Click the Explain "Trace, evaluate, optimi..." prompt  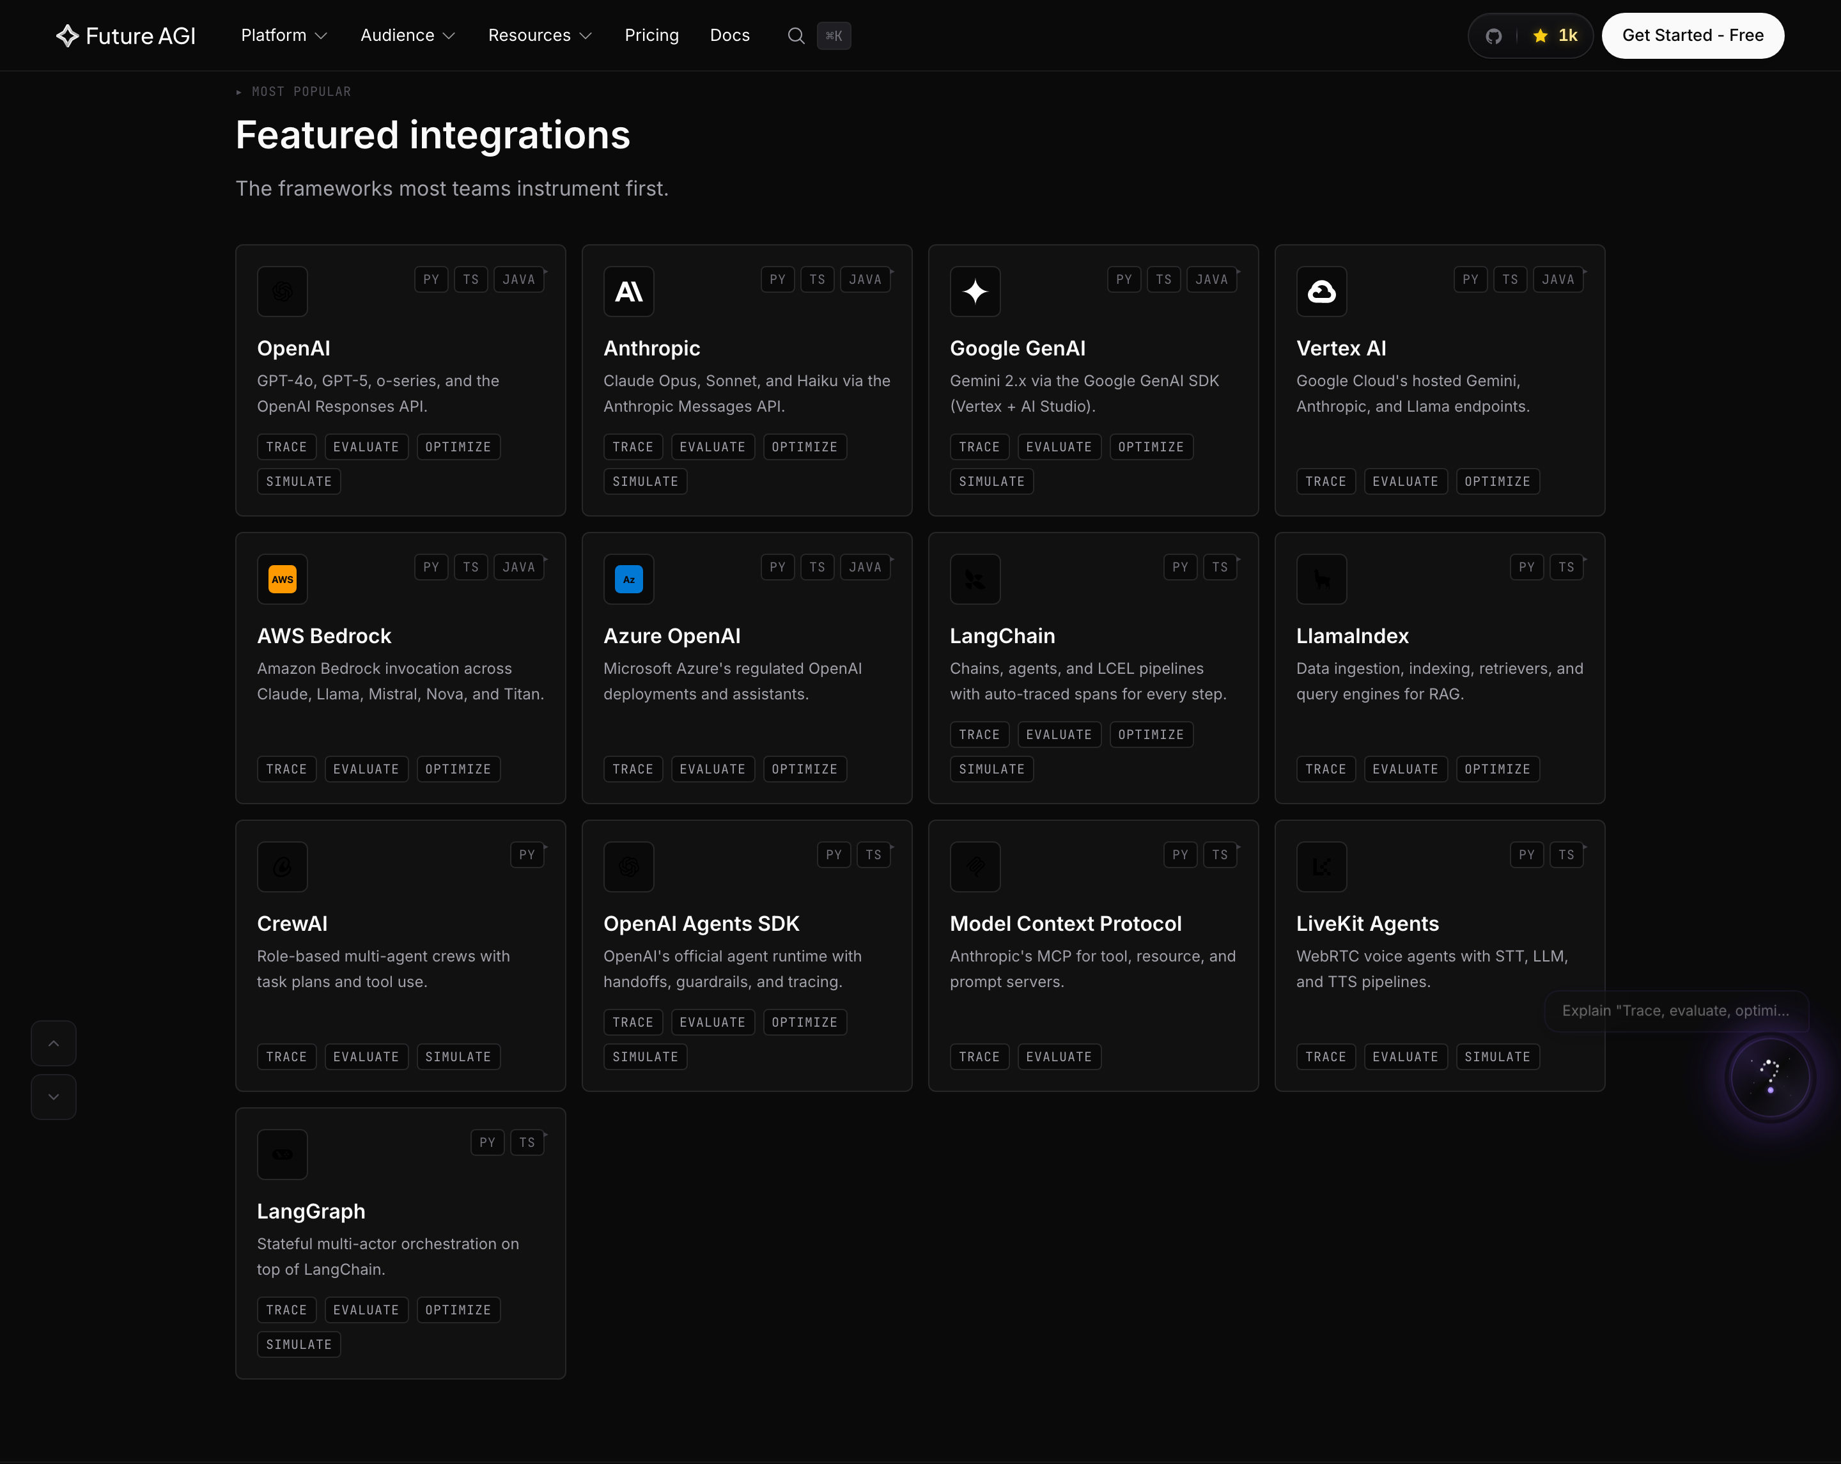click(1675, 1011)
